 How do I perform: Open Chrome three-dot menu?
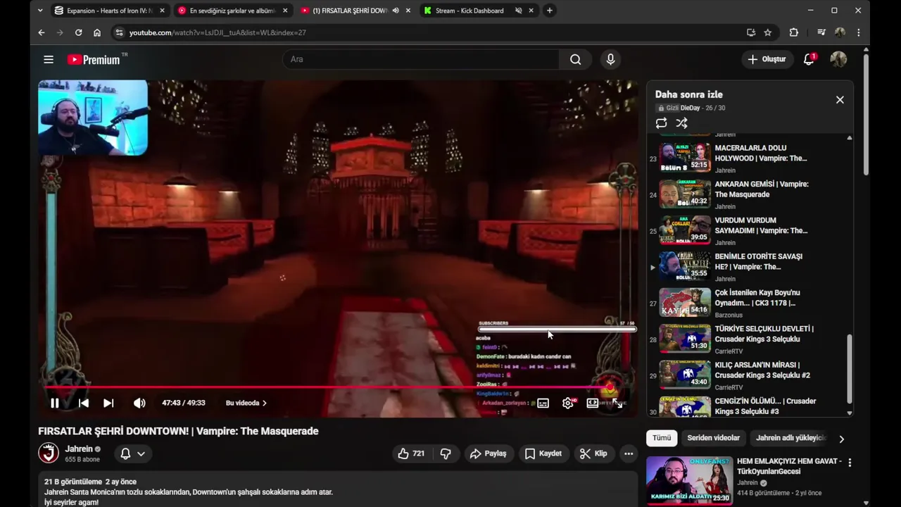[859, 32]
